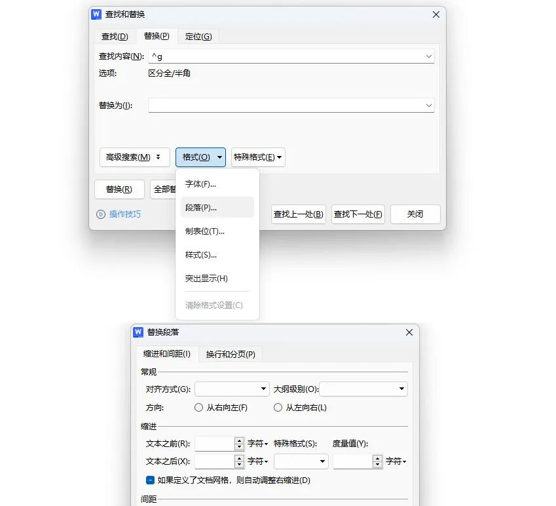Image resolution: width=556 pixels, height=506 pixels.
Task: Uncheck the 自动调整右缩进 document grid option
Action: pos(150,479)
